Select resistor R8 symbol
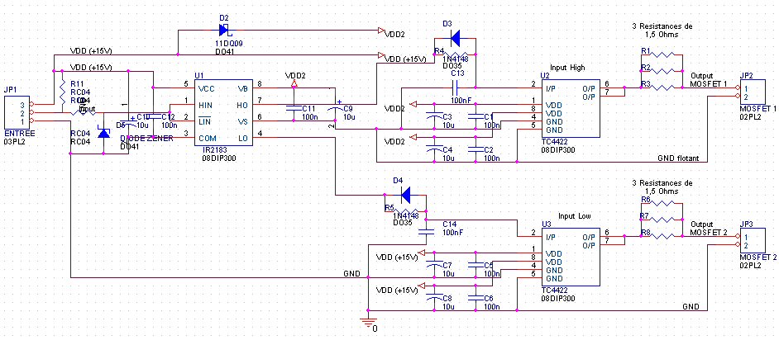The height and width of the screenshot is (340, 779). click(662, 237)
